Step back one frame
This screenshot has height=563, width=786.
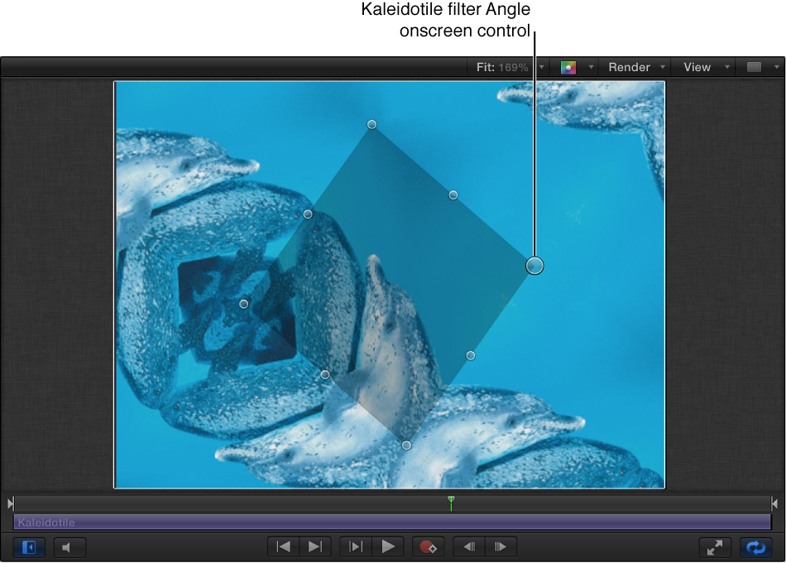coord(467,546)
